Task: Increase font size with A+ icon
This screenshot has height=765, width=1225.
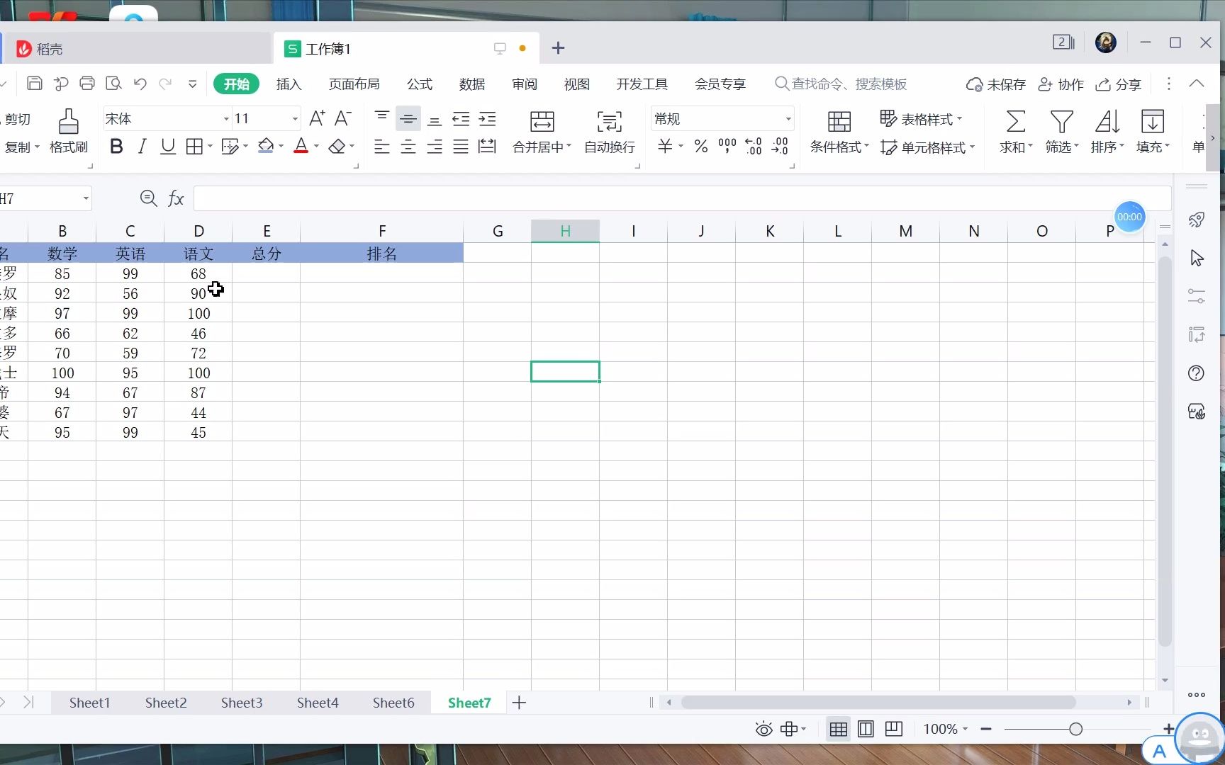Action: pos(317,118)
